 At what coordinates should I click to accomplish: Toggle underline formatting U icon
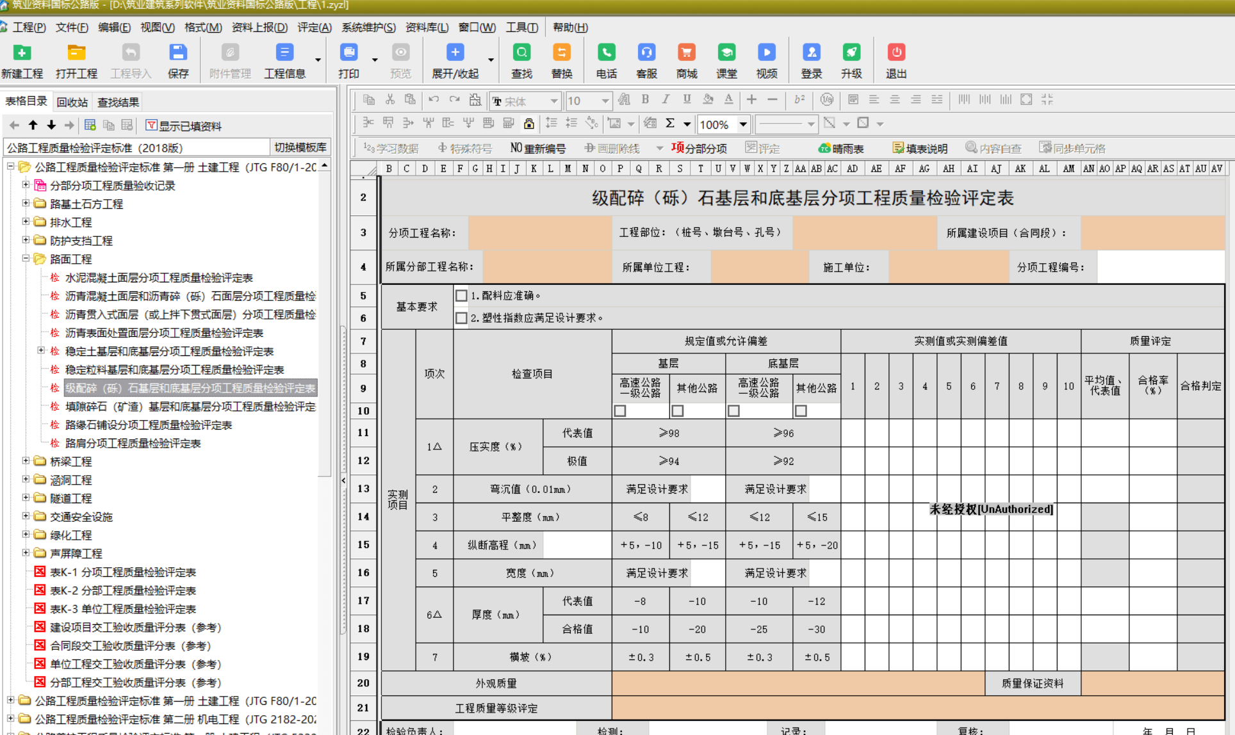[687, 99]
